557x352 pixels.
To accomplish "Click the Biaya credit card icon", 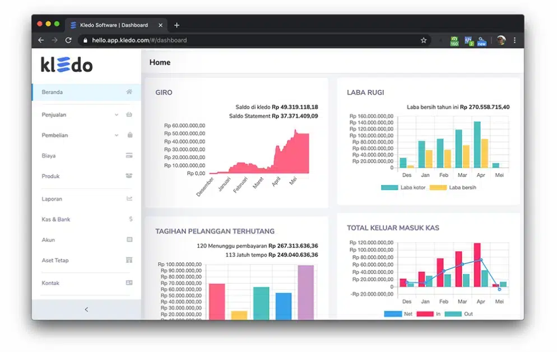I will point(129,156).
